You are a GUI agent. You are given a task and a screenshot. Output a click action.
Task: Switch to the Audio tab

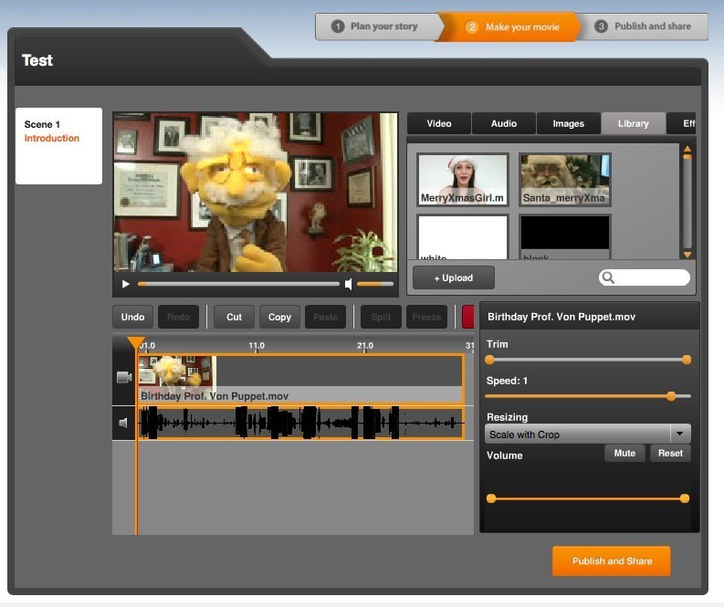503,124
